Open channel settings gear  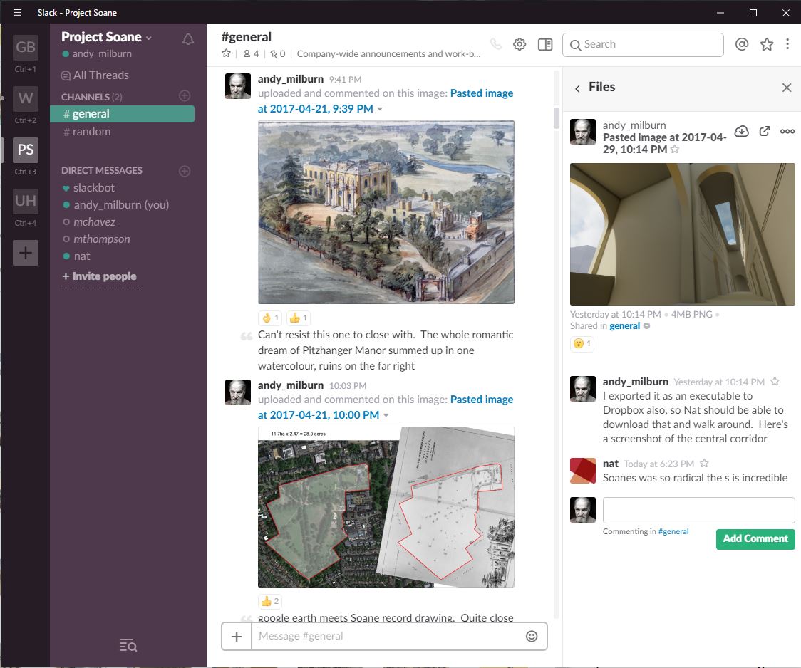pos(520,44)
